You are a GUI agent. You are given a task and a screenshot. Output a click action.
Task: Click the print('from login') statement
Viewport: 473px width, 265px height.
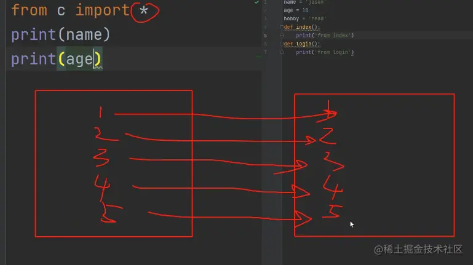click(325, 52)
